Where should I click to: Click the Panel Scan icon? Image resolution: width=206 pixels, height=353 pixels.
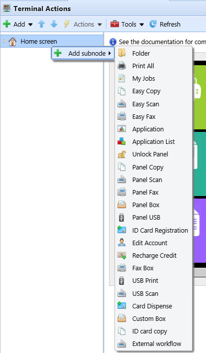click(x=122, y=180)
